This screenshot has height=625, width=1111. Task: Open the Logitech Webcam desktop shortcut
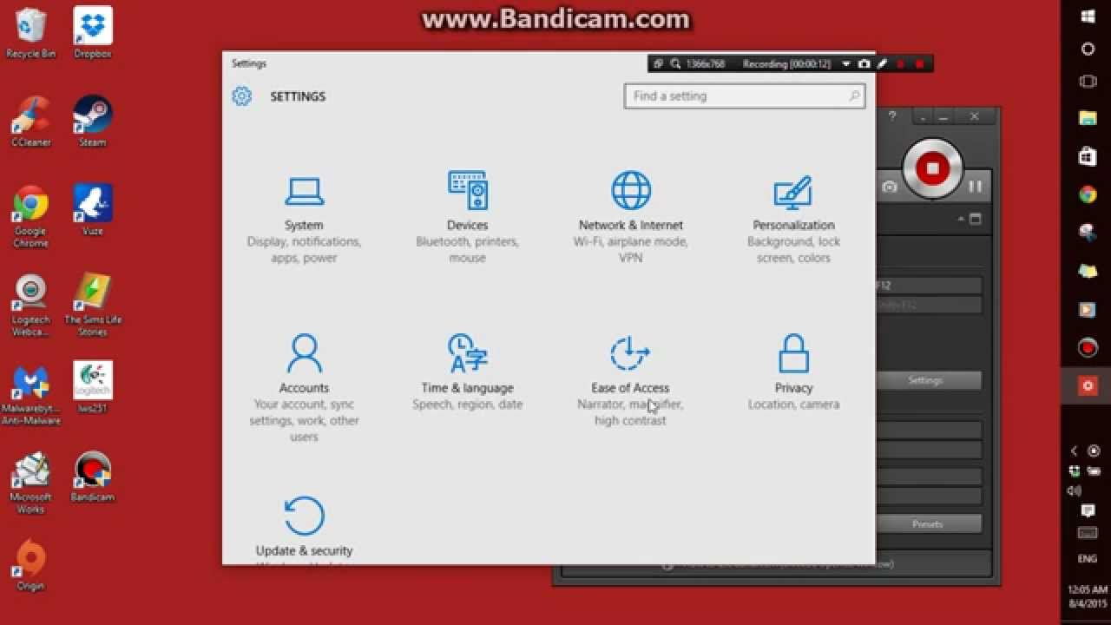pyautogui.click(x=30, y=306)
